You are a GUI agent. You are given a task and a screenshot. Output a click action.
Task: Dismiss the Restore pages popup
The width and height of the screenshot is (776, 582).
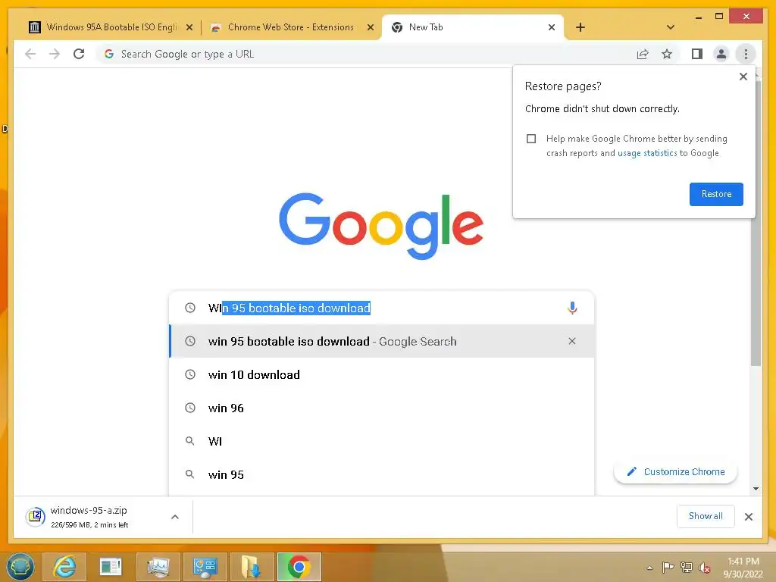pos(743,77)
